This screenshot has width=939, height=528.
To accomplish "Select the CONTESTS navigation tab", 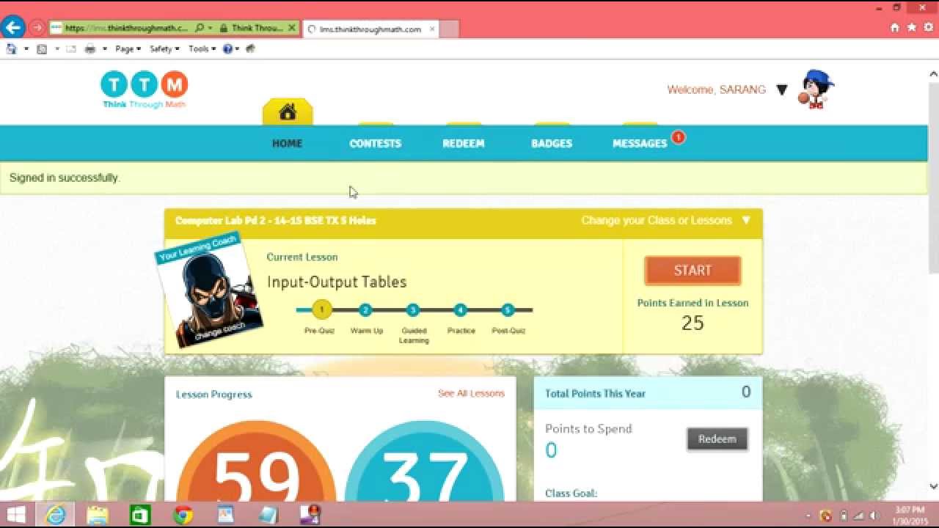I will pos(375,144).
